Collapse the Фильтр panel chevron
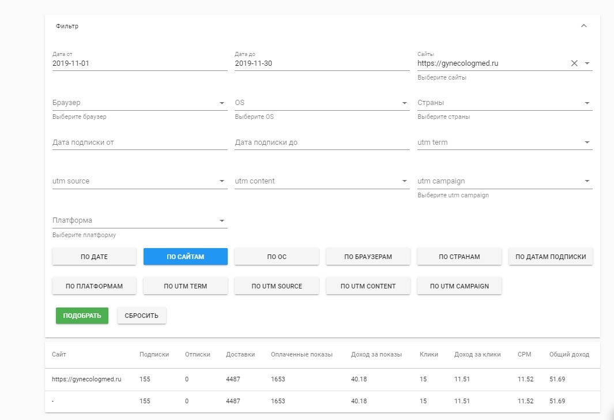 (x=583, y=26)
